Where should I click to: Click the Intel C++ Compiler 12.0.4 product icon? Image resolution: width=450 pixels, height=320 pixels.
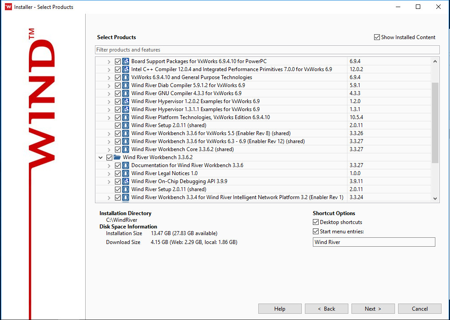(126, 69)
